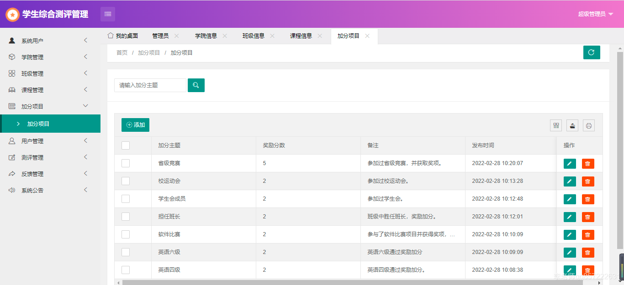Expand the 用户管理 sidebar menu
624x285 pixels.
click(x=50, y=141)
